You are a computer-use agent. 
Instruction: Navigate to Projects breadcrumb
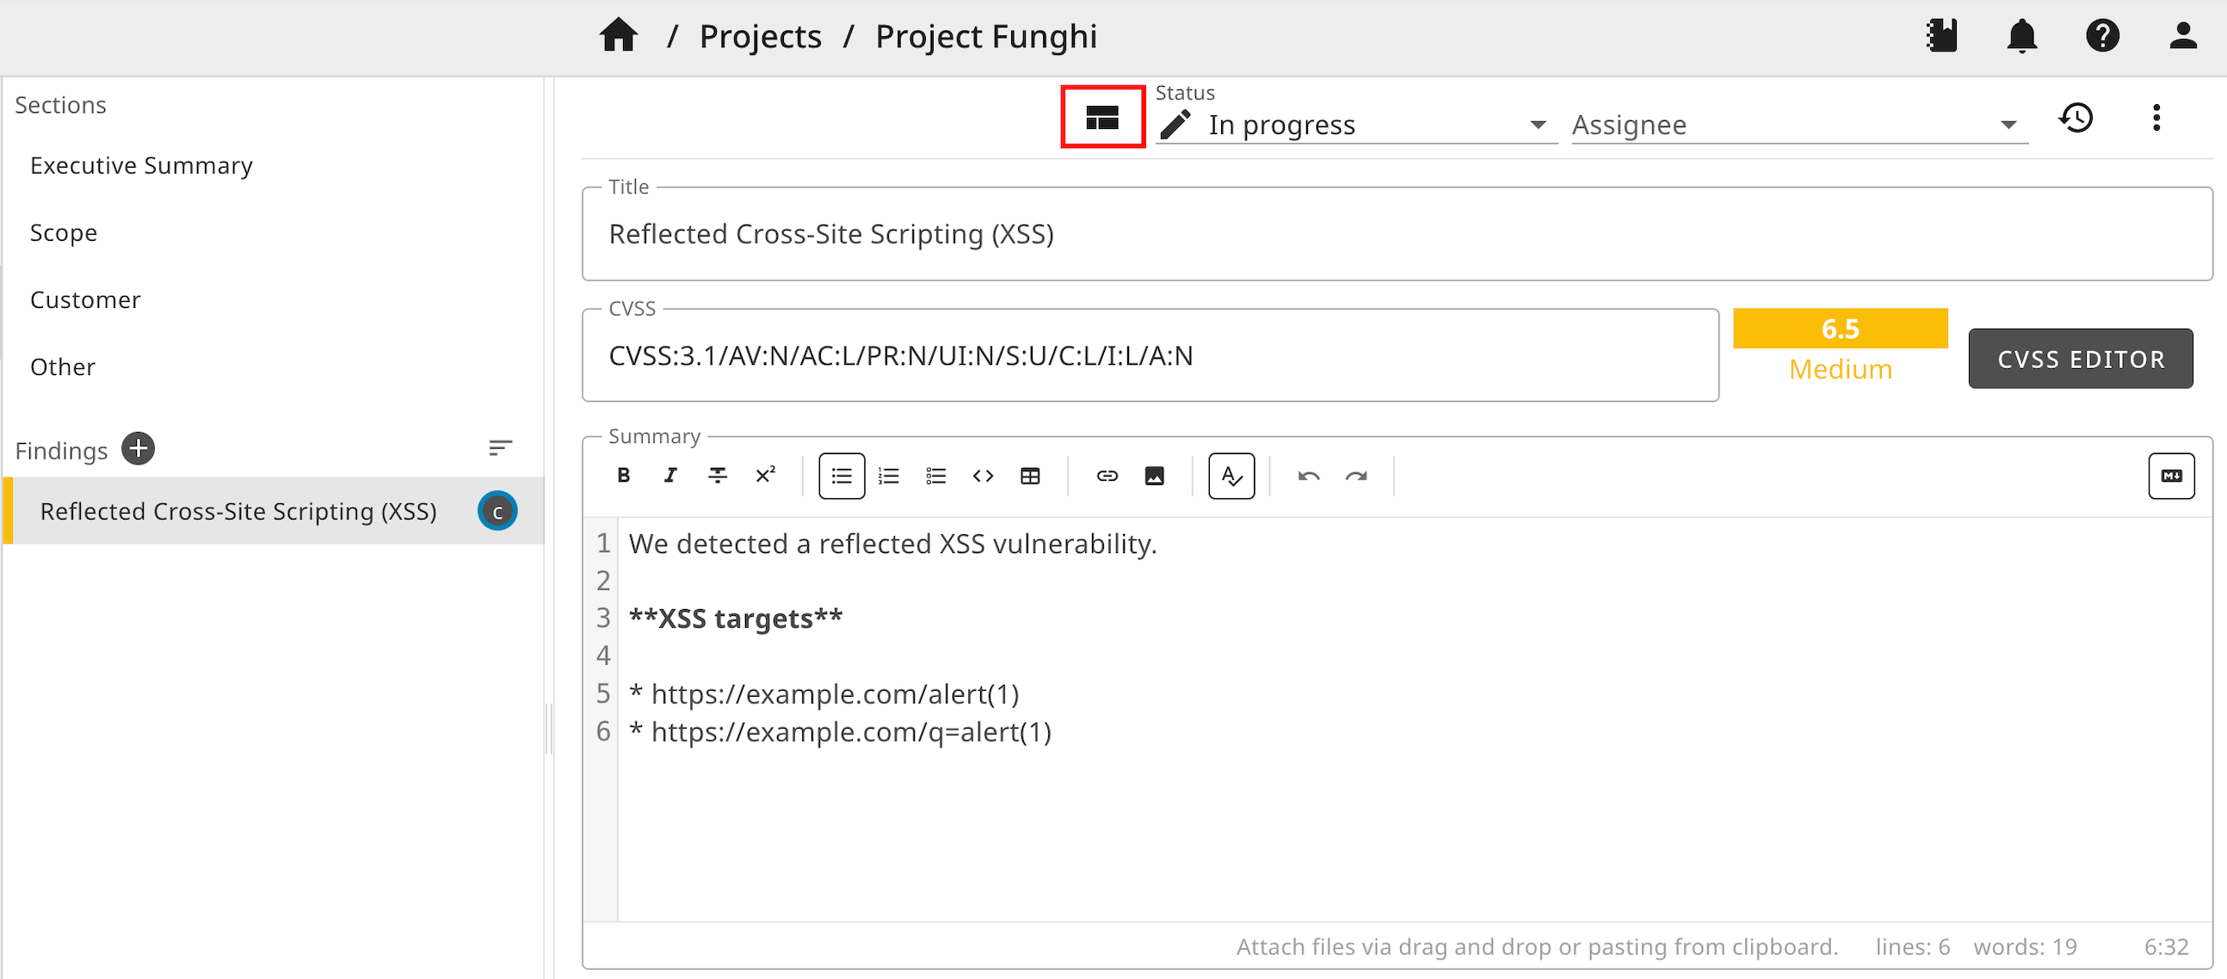tap(760, 36)
